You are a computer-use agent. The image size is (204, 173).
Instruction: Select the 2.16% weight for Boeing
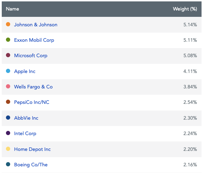pyautogui.click(x=190, y=165)
